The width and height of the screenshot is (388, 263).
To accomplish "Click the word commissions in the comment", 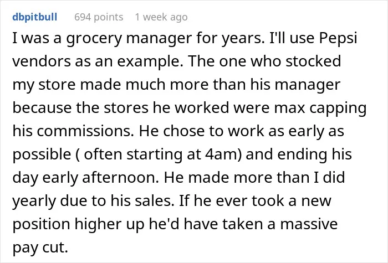I will [x=85, y=131].
